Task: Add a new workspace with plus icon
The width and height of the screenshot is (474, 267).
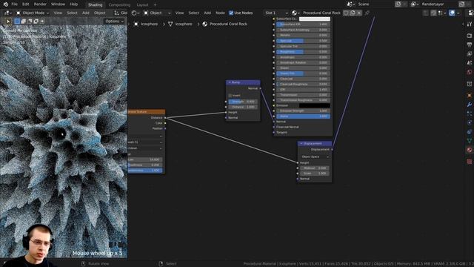Action: 155,5
